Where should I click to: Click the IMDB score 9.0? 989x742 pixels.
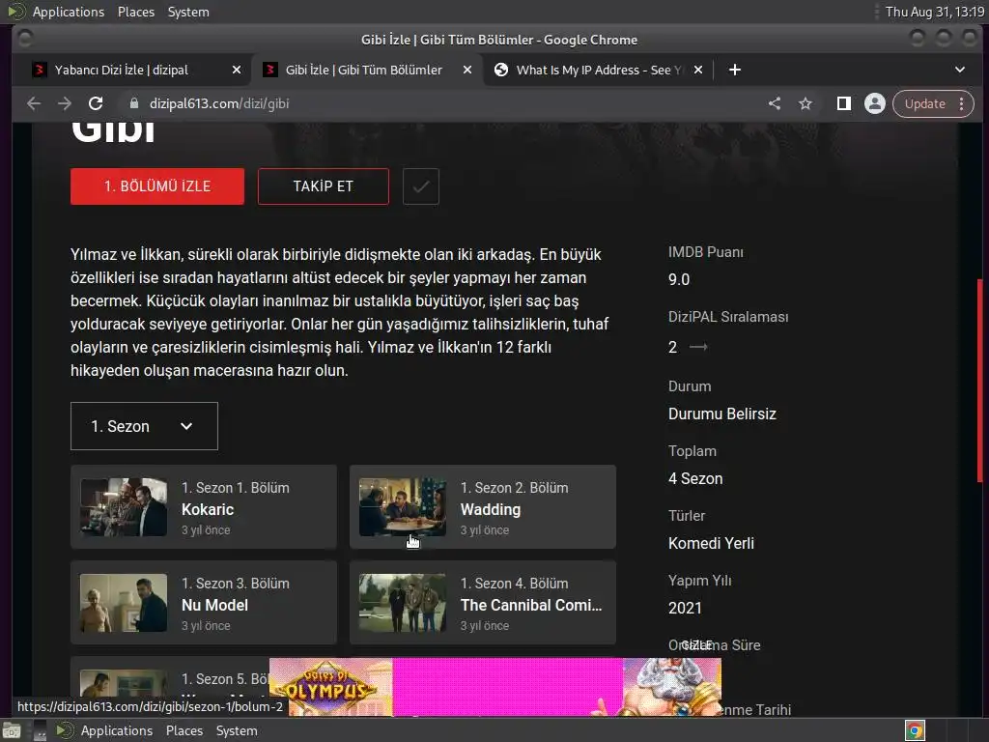point(679,279)
